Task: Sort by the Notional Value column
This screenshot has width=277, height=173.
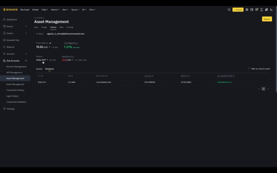Action: (x=102, y=76)
